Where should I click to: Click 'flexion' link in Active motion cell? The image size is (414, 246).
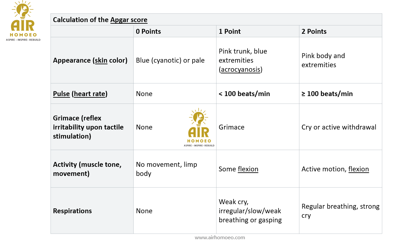point(359,169)
